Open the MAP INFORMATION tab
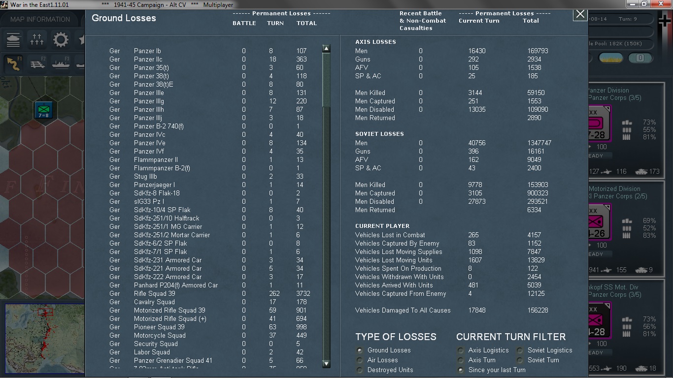Image resolution: width=673 pixels, height=378 pixels. pos(40,19)
